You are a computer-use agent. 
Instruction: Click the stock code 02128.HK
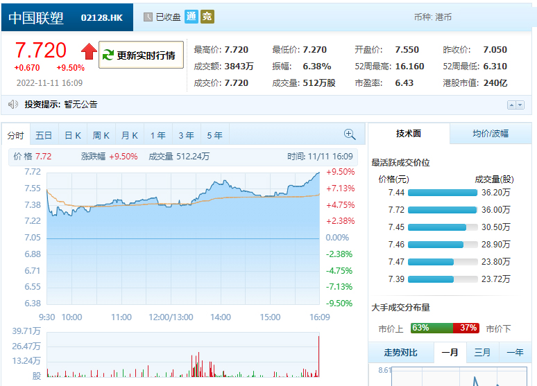click(102, 18)
